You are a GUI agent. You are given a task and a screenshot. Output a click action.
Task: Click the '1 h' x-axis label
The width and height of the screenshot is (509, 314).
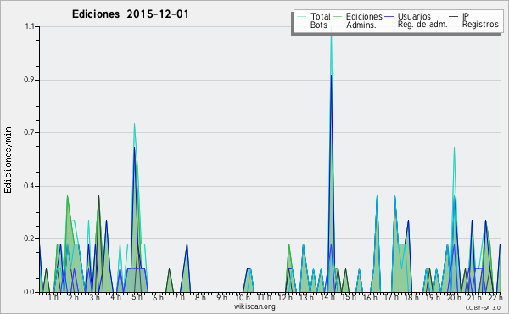53,297
